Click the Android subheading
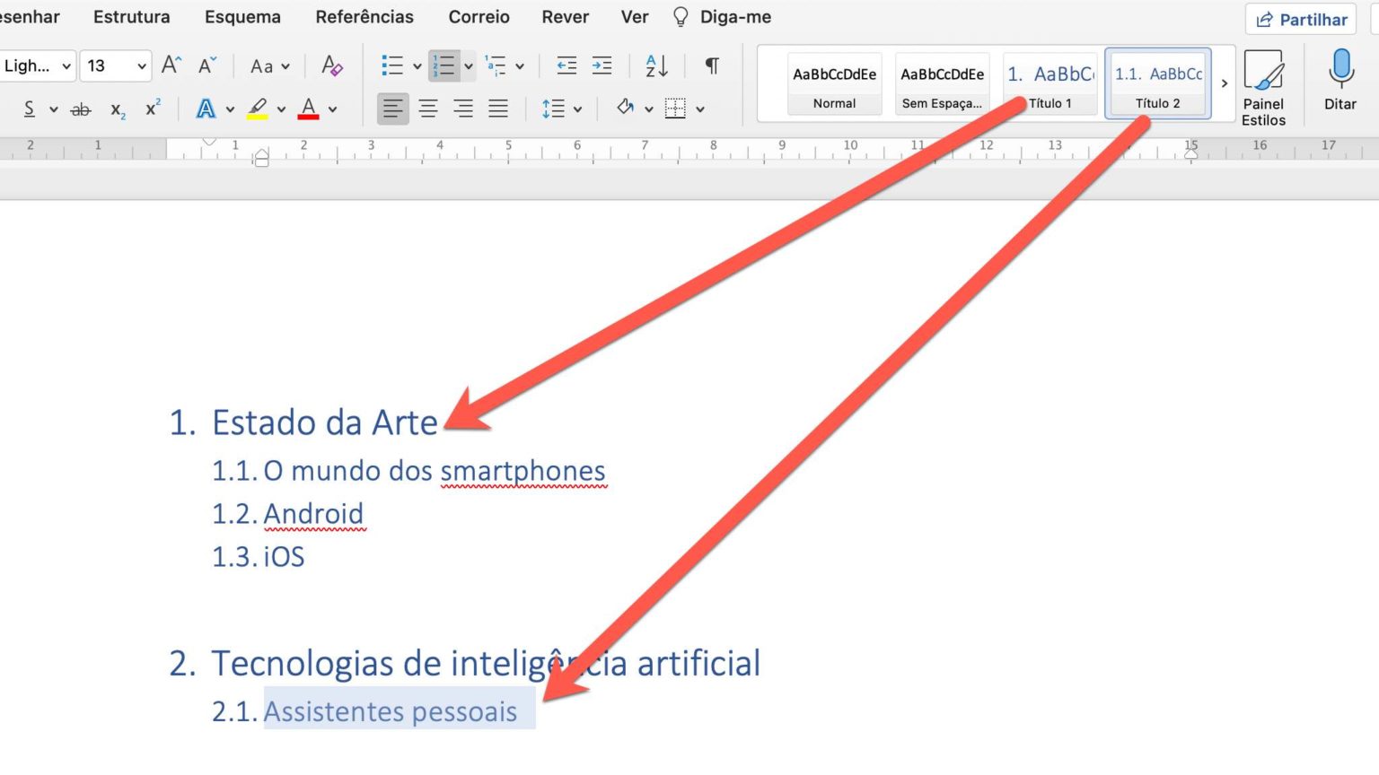Viewport: 1379px width, 775px height. click(x=313, y=514)
